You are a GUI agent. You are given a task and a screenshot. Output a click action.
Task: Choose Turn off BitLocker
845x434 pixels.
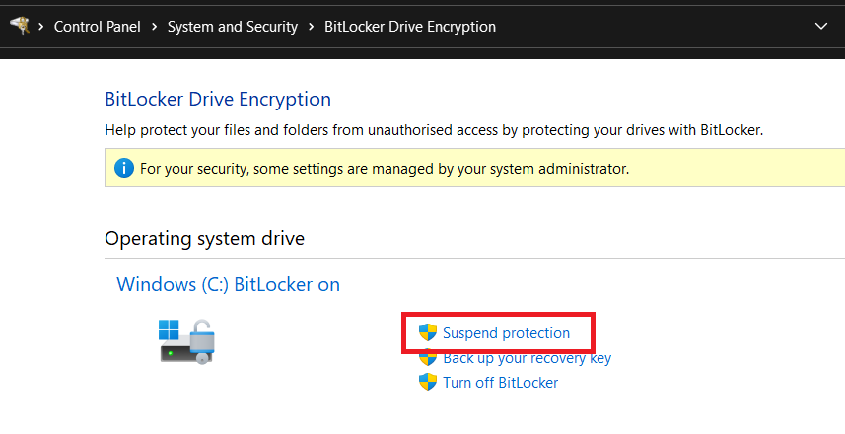click(x=500, y=382)
